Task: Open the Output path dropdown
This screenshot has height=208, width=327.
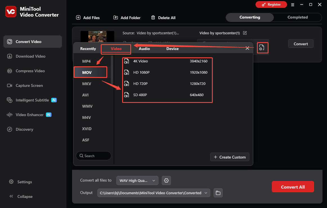Action: click(x=154, y=193)
